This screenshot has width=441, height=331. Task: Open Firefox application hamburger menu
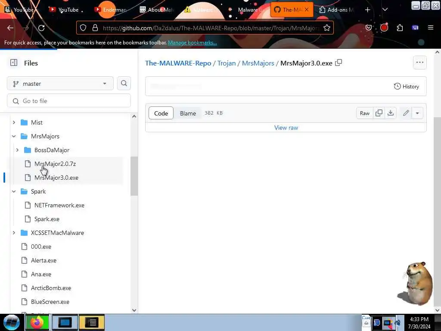430,28
